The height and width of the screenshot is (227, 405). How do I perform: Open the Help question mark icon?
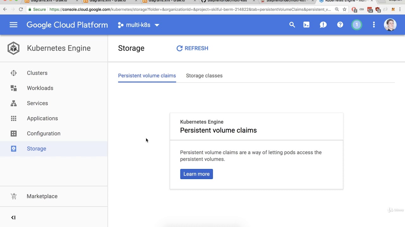340,25
